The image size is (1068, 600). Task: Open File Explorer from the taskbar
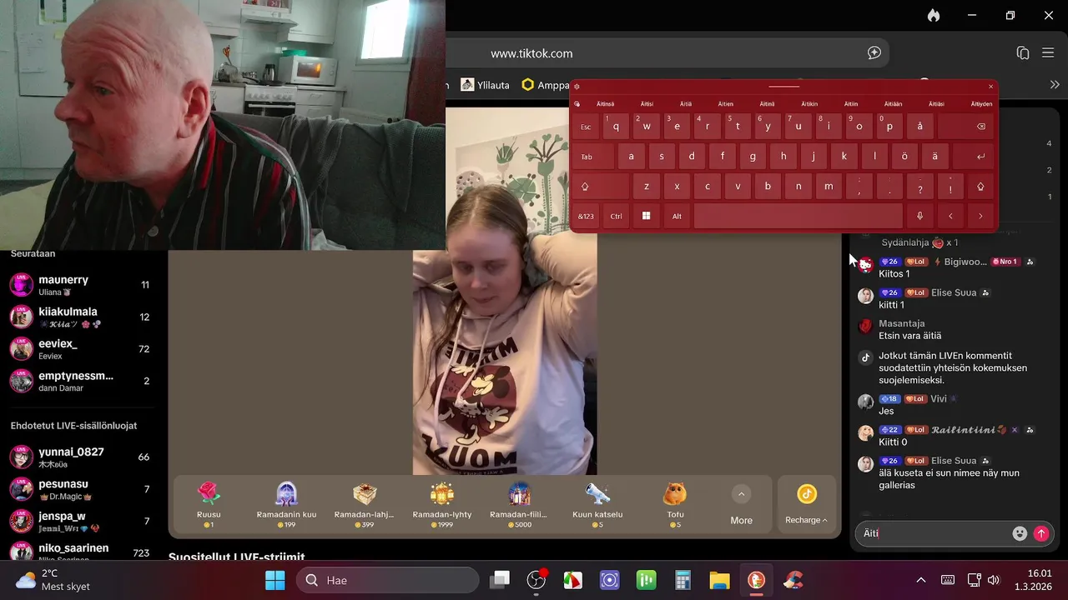[x=719, y=580]
